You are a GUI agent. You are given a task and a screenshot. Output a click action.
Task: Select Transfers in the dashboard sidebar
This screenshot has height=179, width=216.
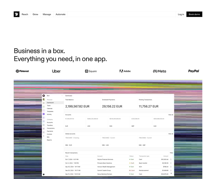pyautogui.click(x=50, y=125)
